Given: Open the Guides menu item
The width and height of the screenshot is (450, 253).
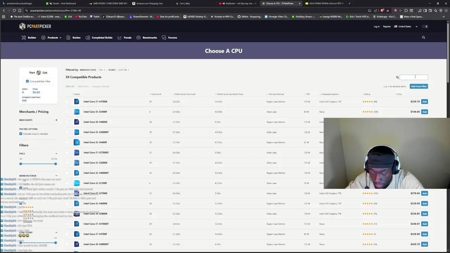Looking at the screenshot, I should pos(74,38).
